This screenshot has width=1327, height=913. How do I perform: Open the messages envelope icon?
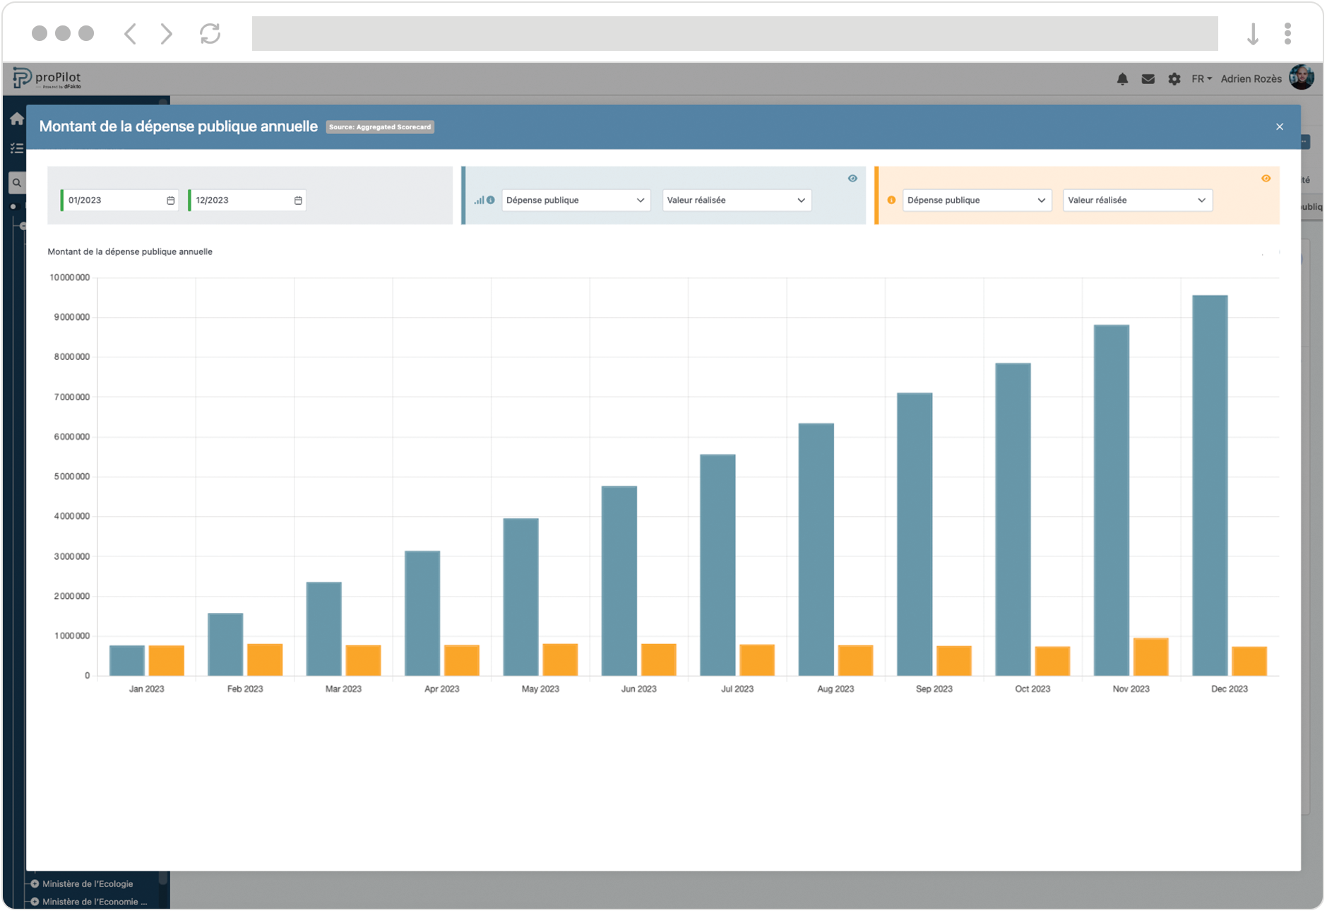[x=1148, y=79]
